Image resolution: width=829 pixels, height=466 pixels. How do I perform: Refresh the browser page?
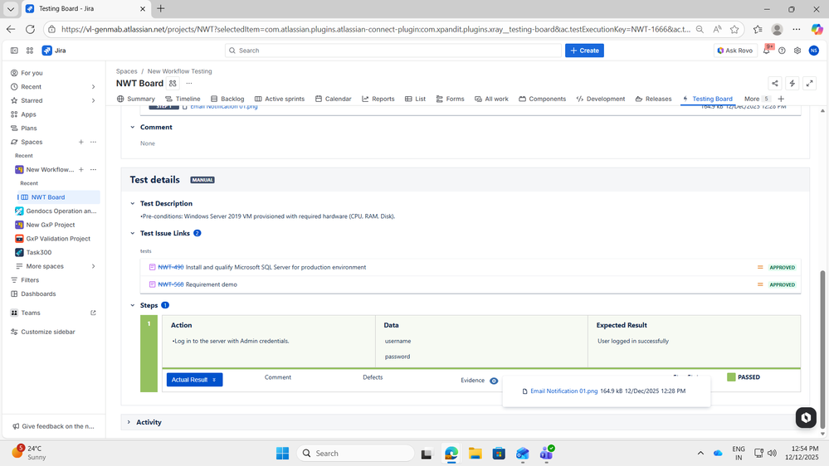coord(30,30)
